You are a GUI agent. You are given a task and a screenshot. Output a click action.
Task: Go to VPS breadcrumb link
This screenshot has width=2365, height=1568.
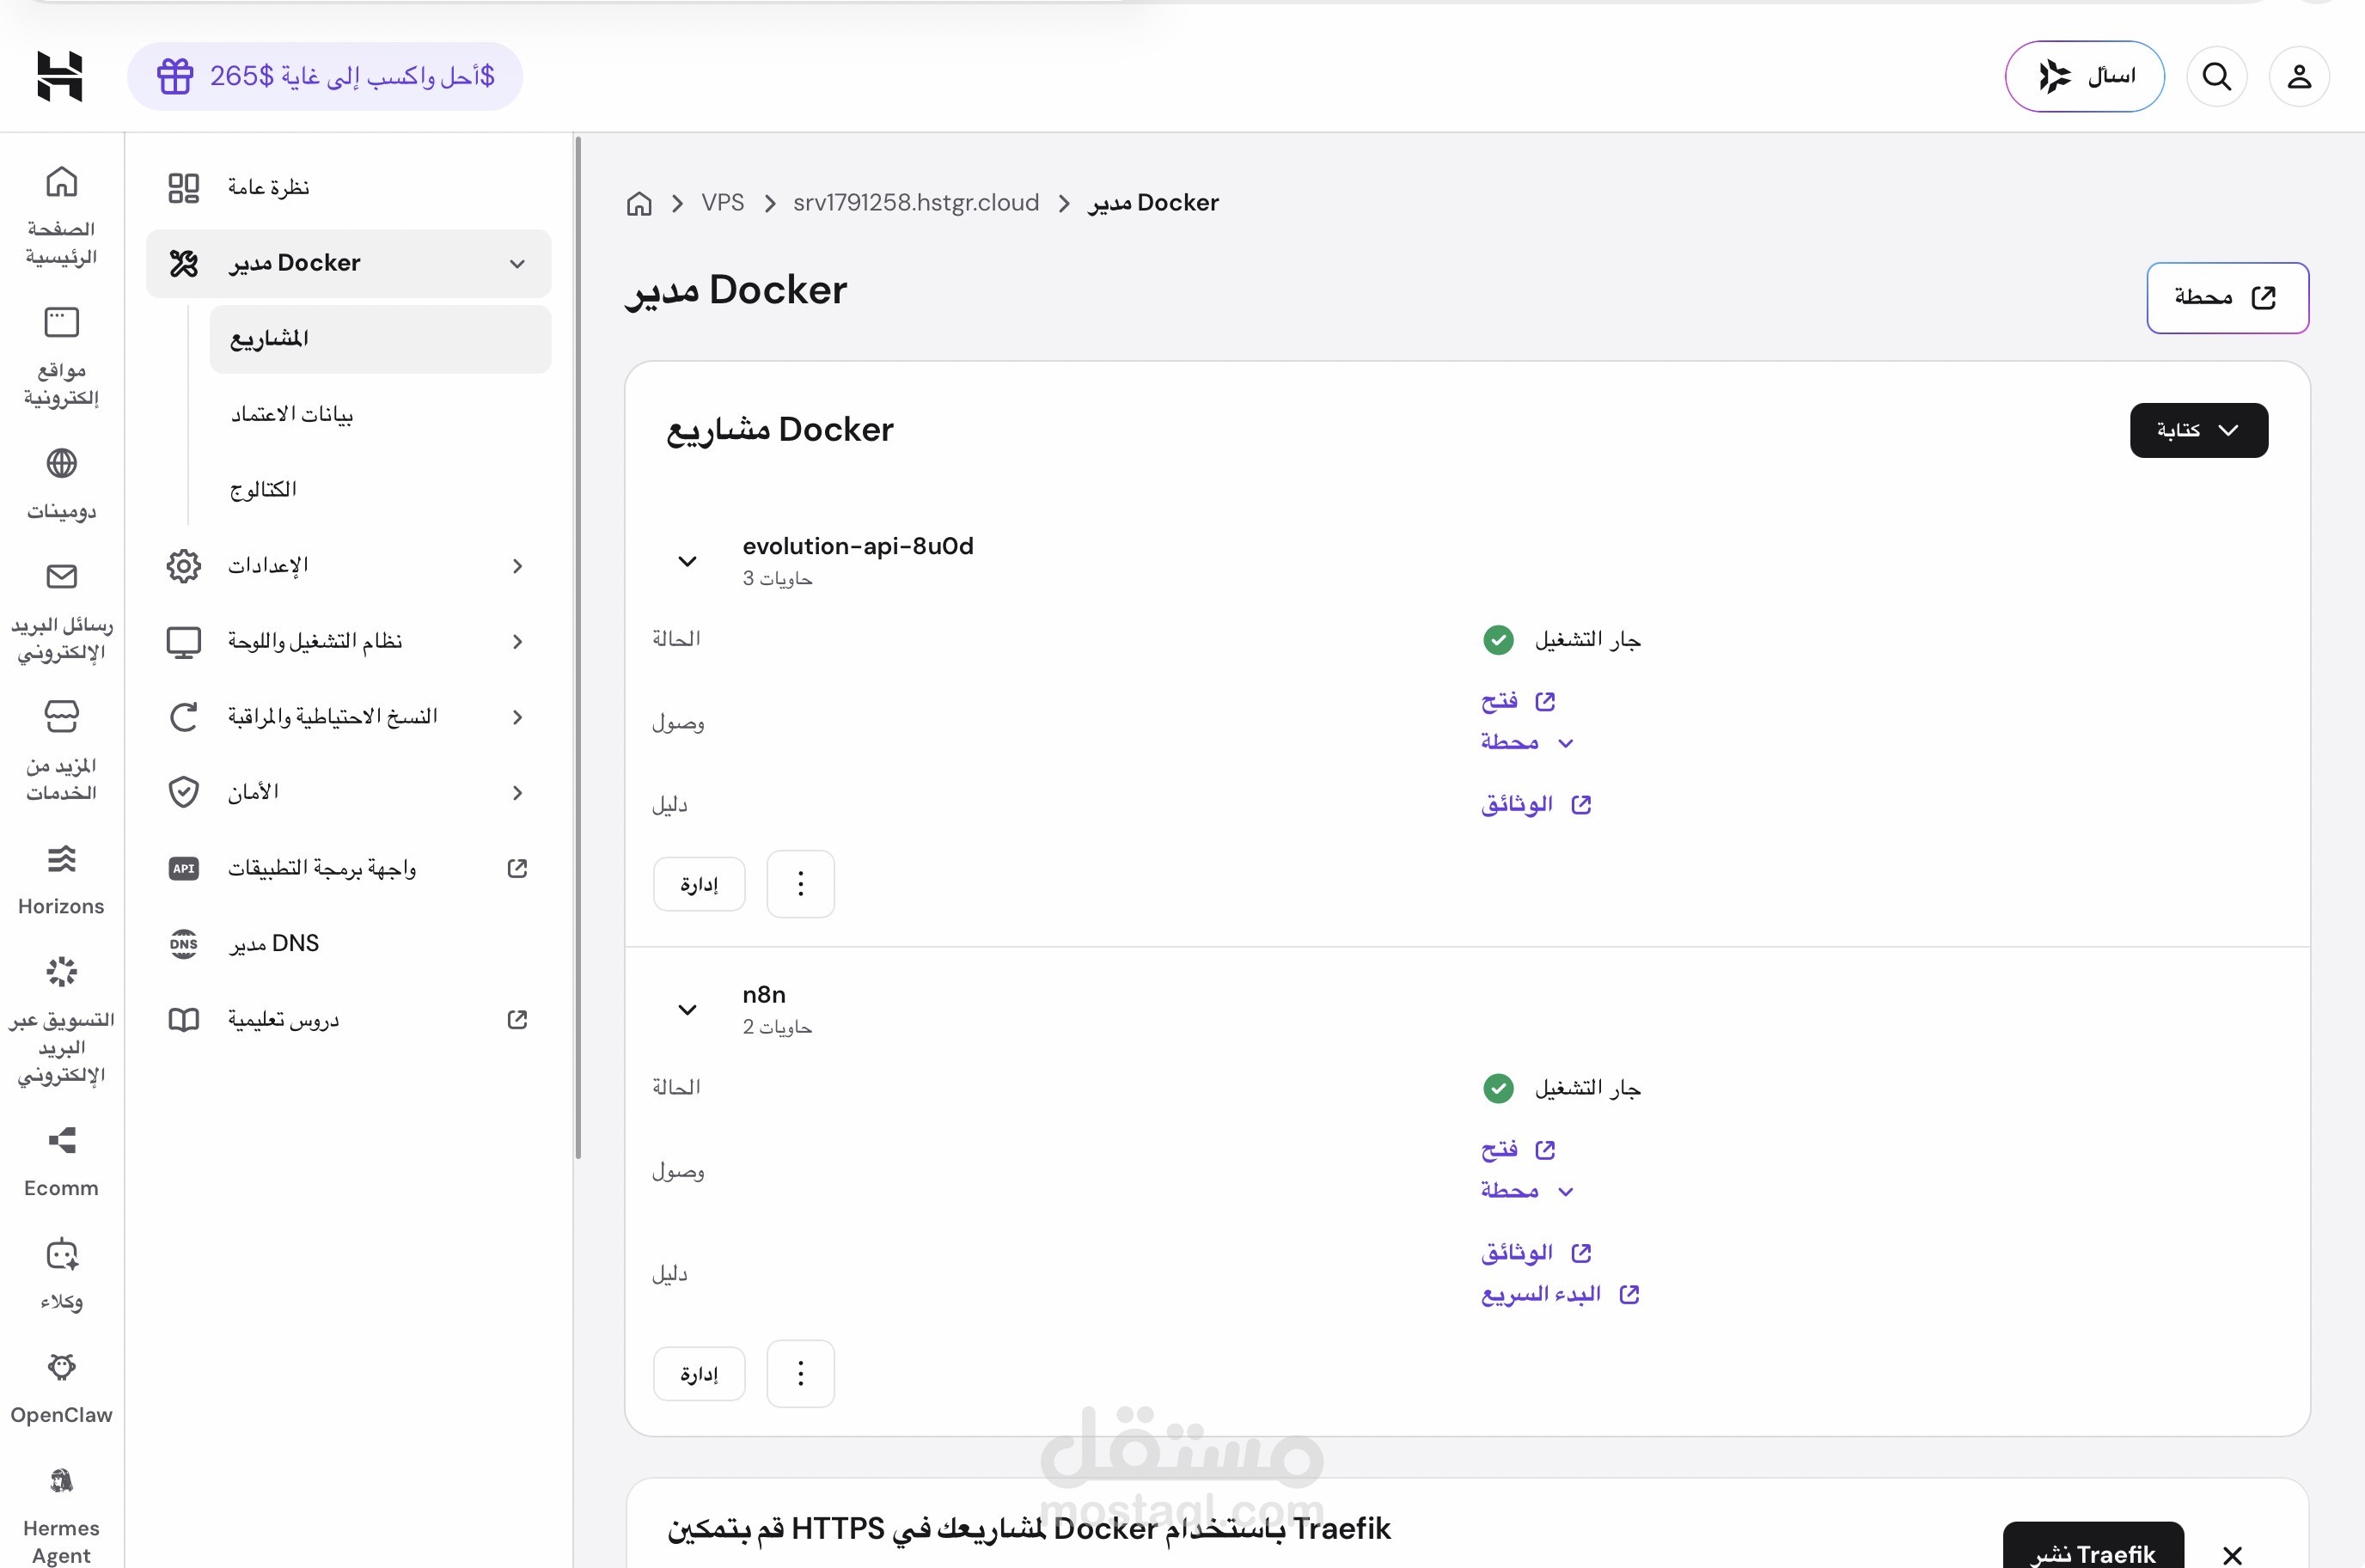(722, 203)
